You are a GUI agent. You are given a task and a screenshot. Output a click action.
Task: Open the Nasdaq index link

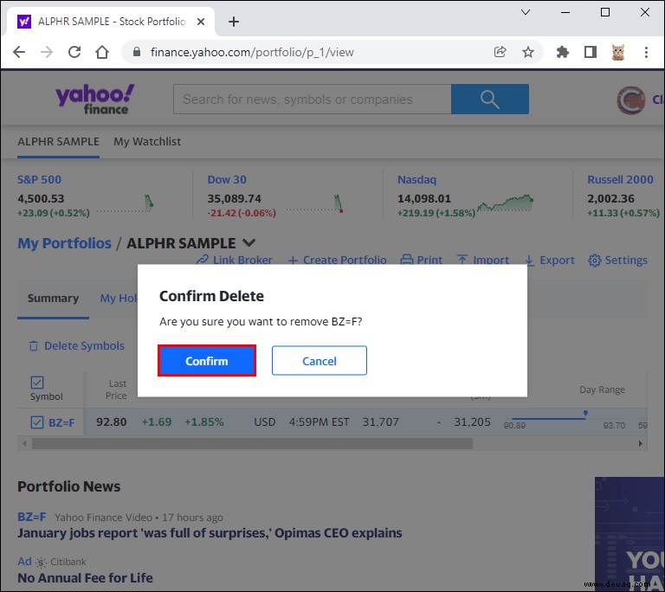pos(416,180)
